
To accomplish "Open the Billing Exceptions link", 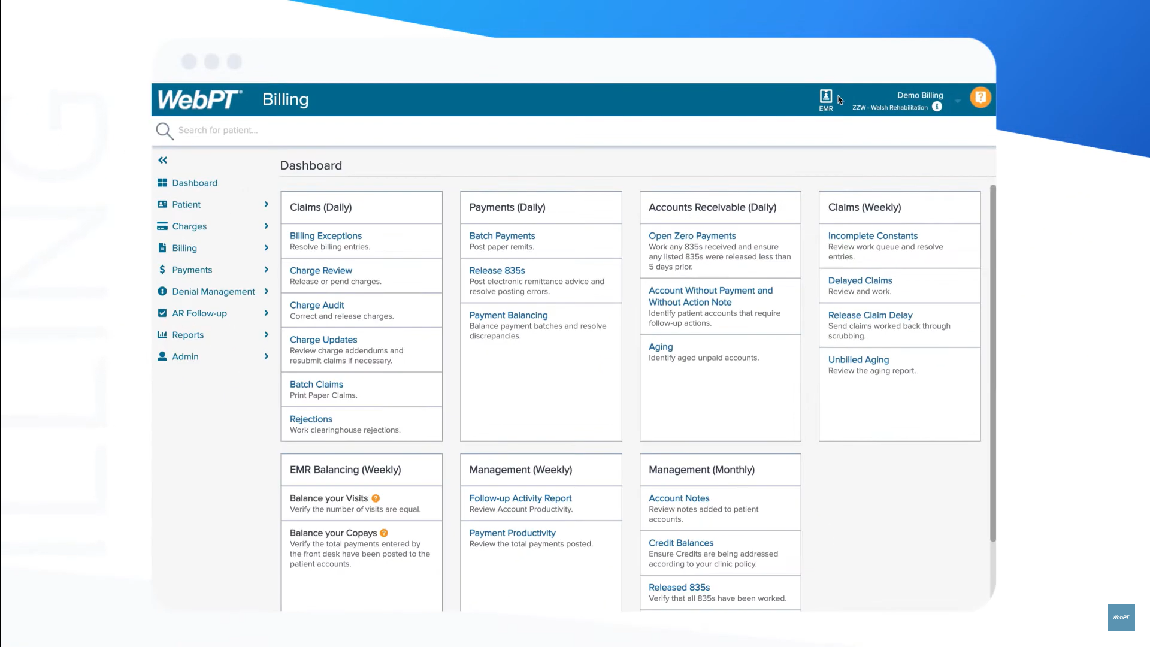I will click(325, 236).
